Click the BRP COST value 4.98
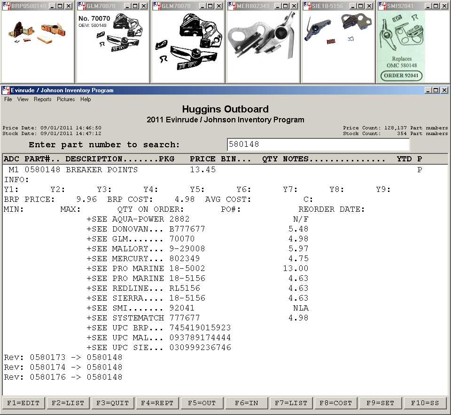The height and width of the screenshot is (415, 451). 185,200
